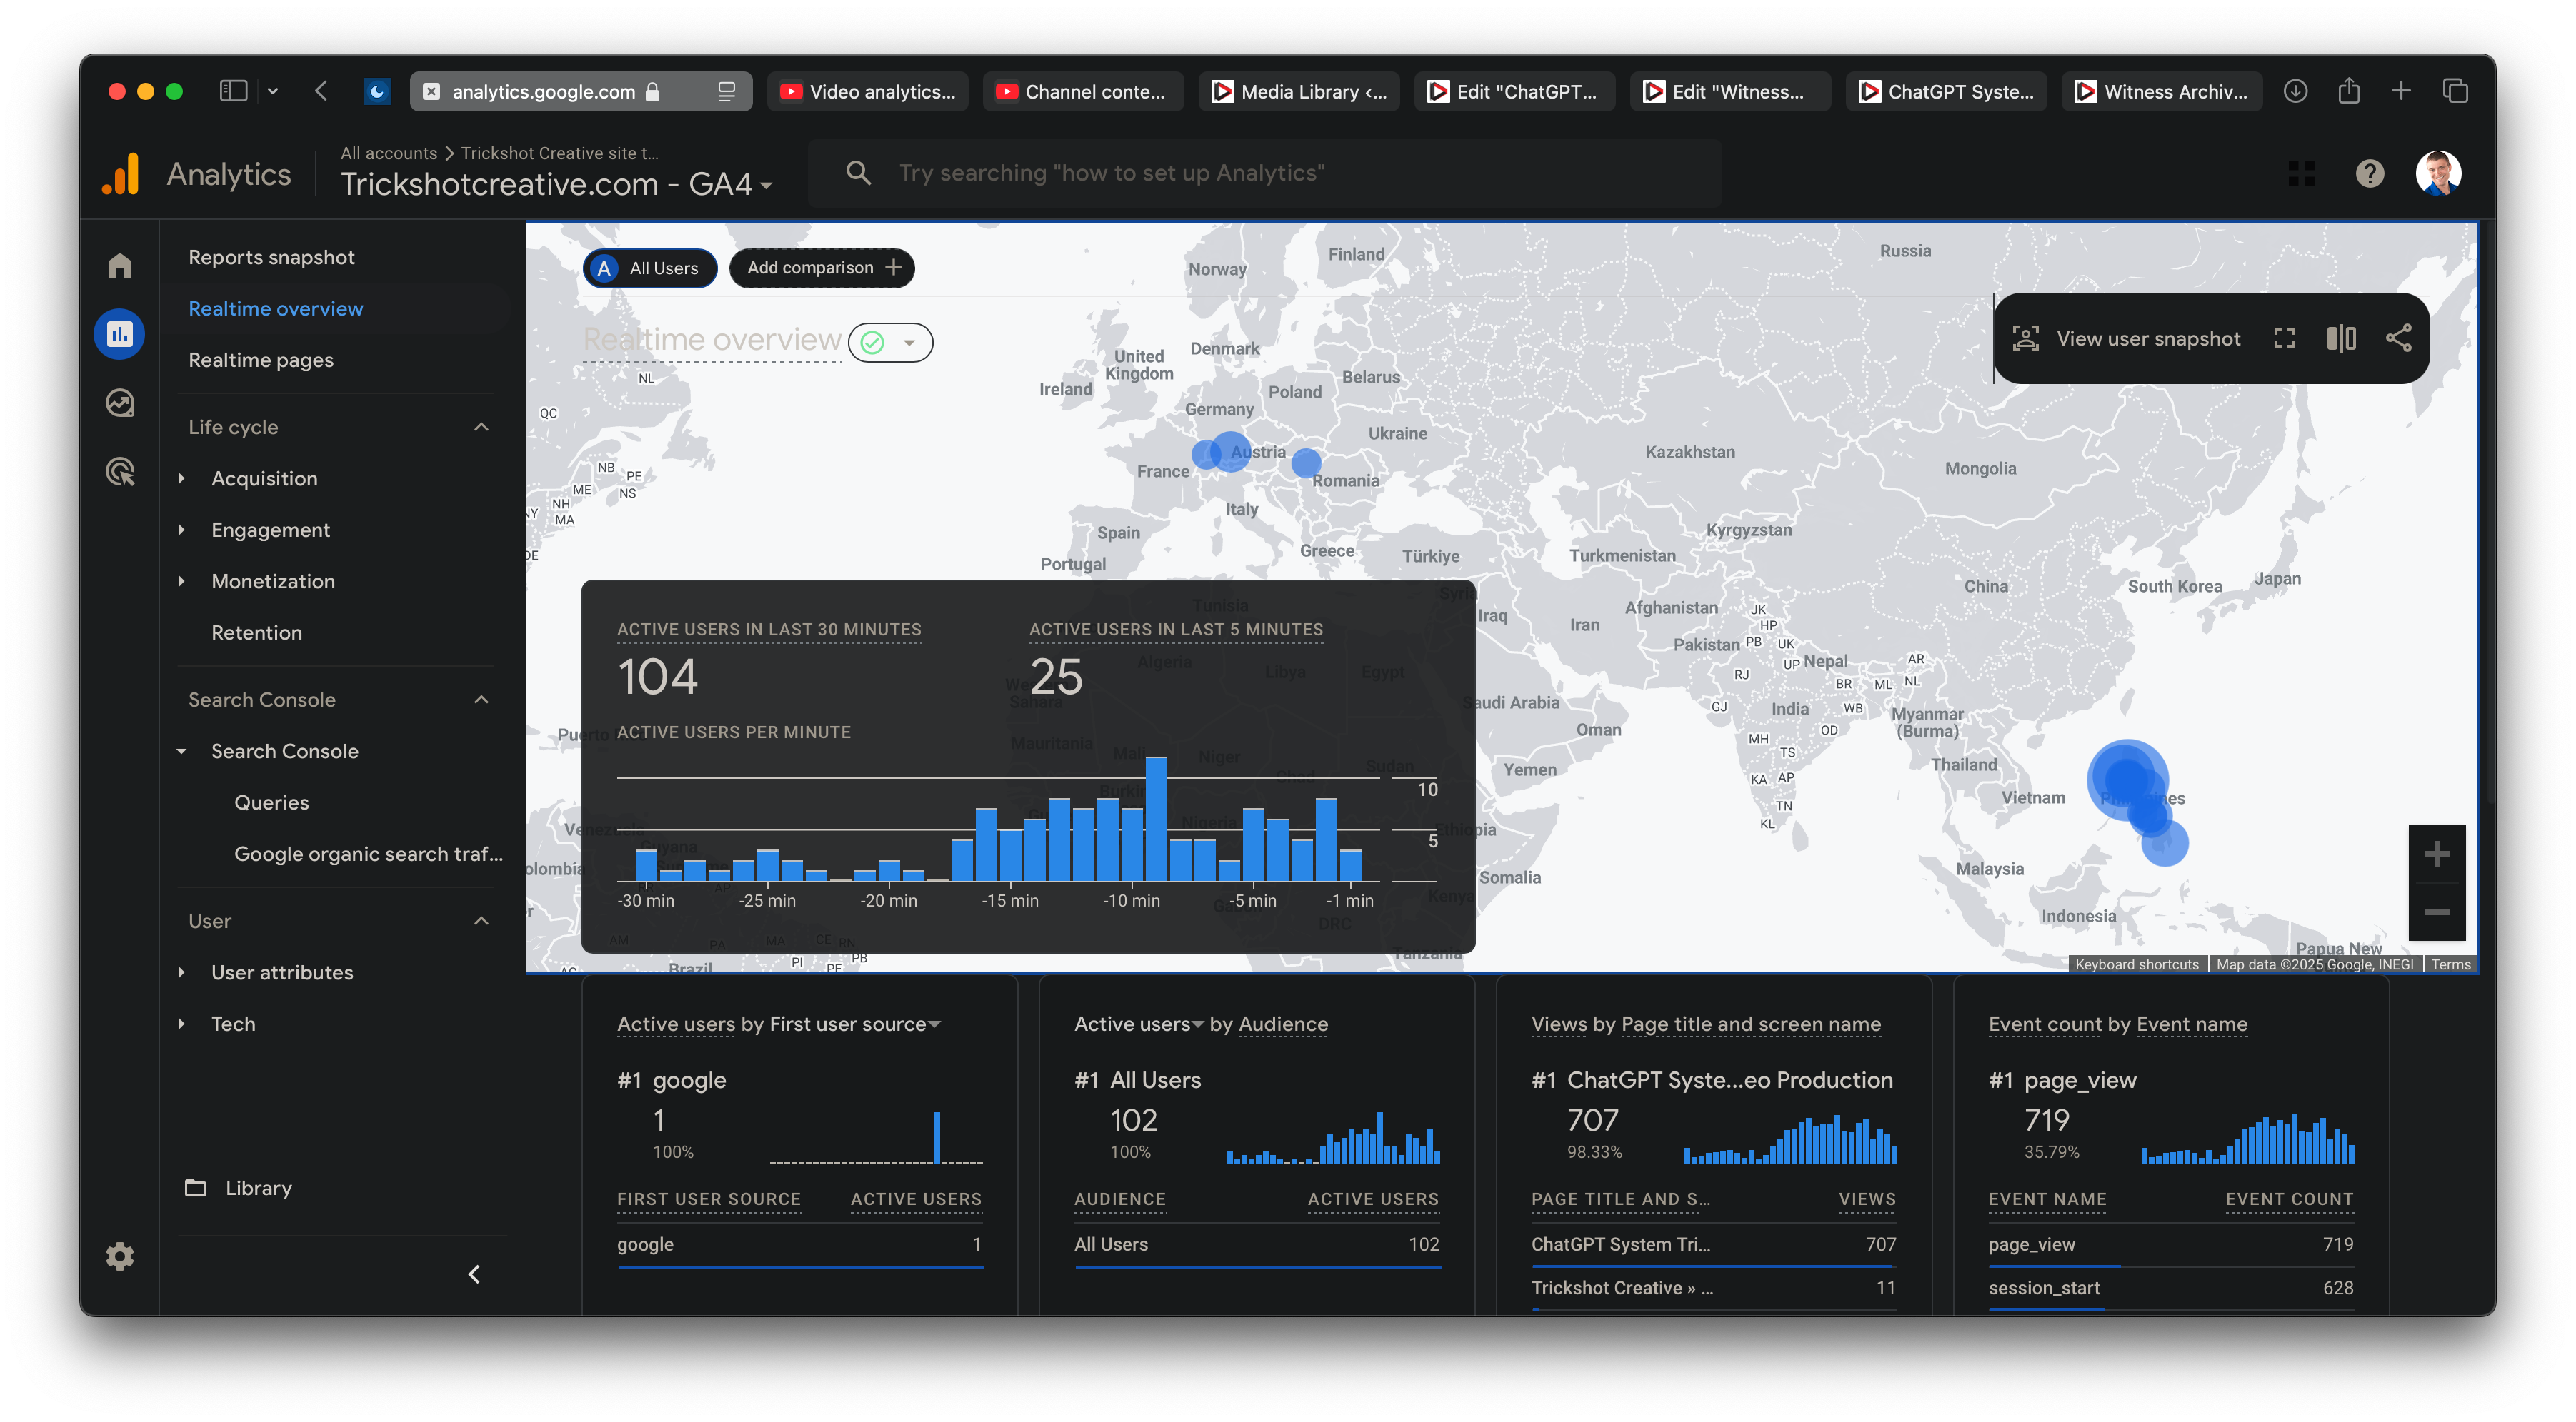
Task: Open Safari sidebar options chevron
Action: 273,91
